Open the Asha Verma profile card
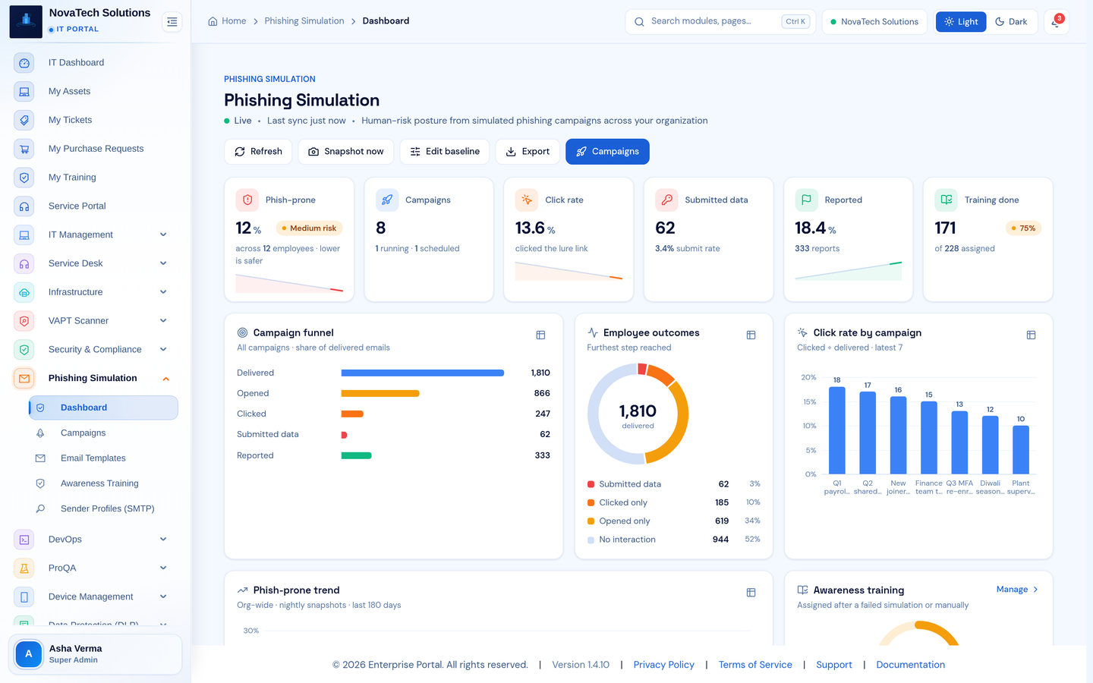 click(95, 654)
